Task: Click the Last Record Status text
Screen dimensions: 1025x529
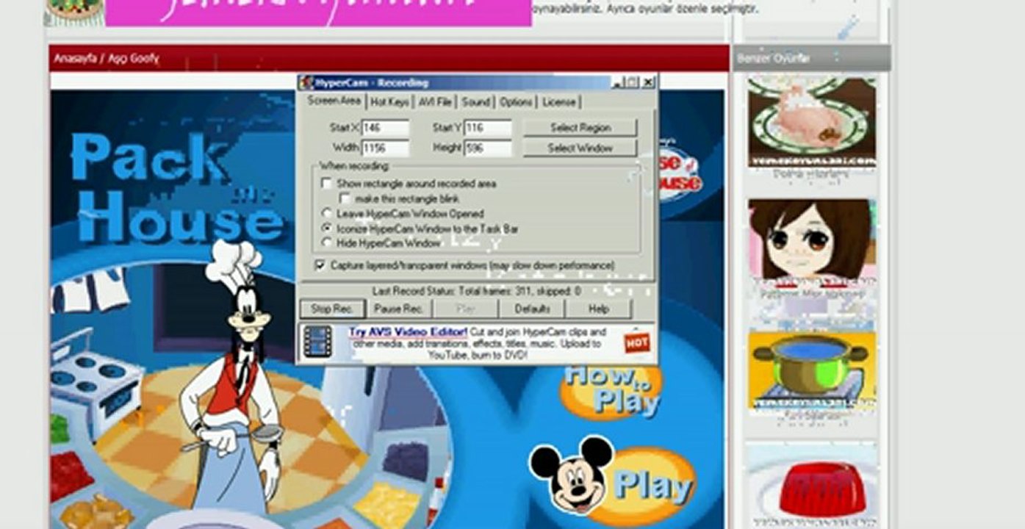Action: click(x=476, y=291)
